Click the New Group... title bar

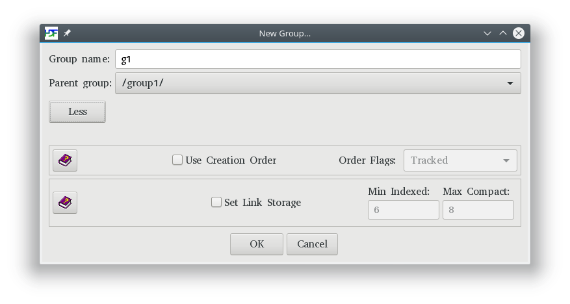pos(285,33)
